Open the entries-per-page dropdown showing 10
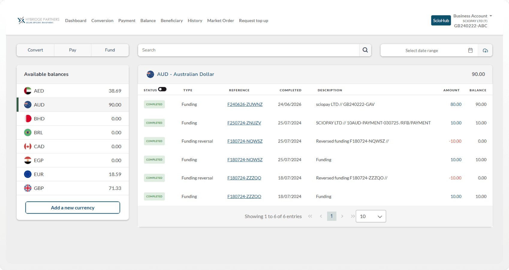Viewport: 509px width, 270px height. click(371, 216)
